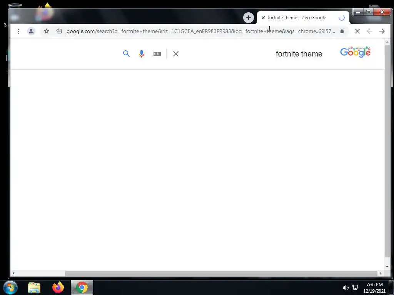Open the Google logo home link
The image size is (394, 295).
click(355, 52)
